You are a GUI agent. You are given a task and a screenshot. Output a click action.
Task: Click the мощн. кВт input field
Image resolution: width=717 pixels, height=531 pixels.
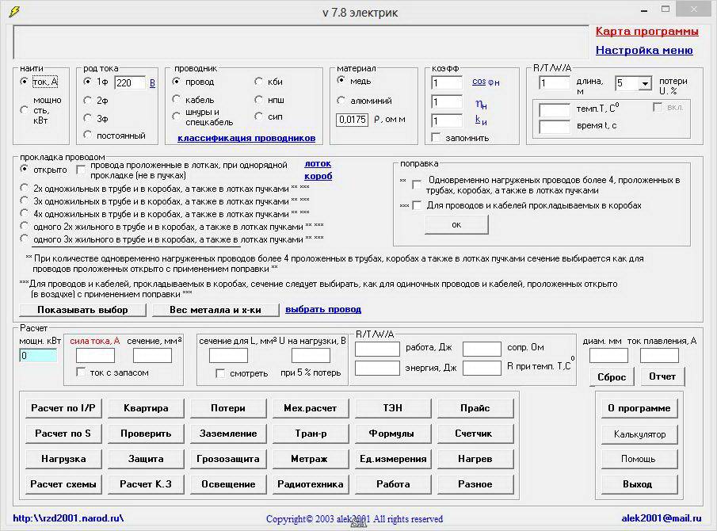38,356
